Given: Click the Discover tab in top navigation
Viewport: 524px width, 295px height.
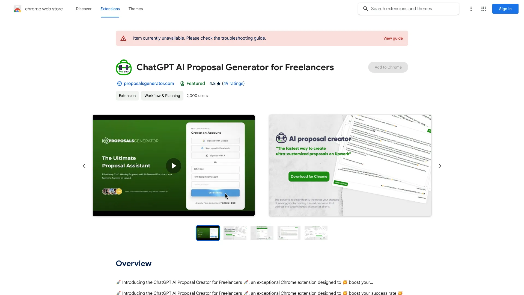Looking at the screenshot, I should tap(84, 9).
